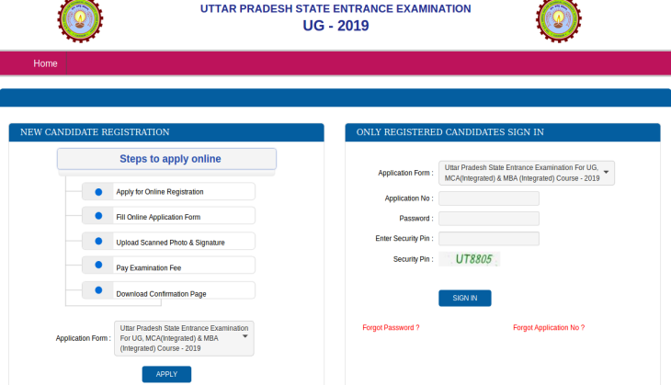Select the 'Fill Online Application Form' step
This screenshot has width=671, height=385.
(168, 216)
